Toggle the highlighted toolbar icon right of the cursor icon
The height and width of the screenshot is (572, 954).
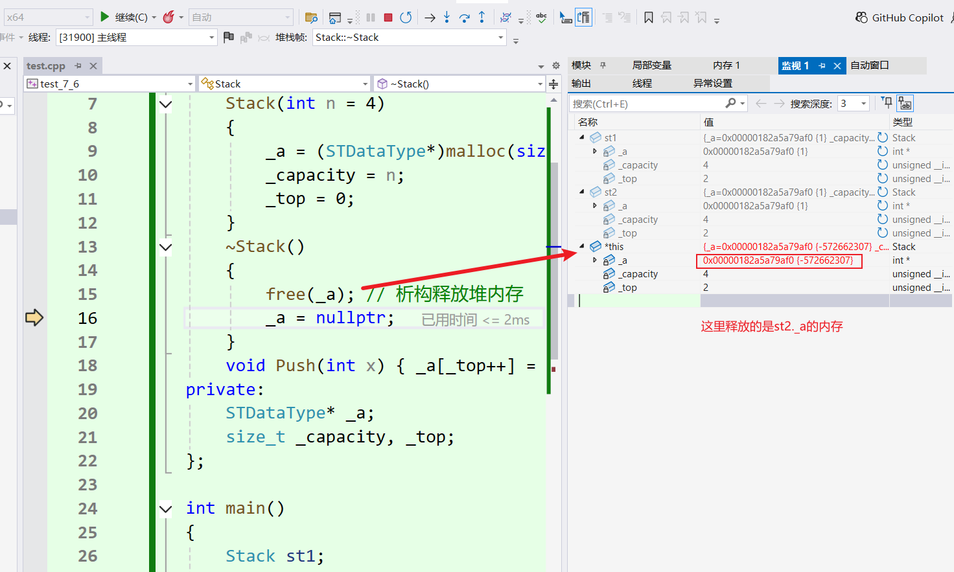(x=584, y=17)
